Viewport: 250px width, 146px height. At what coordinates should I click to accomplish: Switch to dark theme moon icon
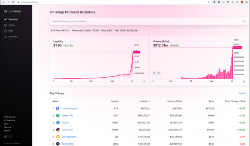tap(11, 137)
